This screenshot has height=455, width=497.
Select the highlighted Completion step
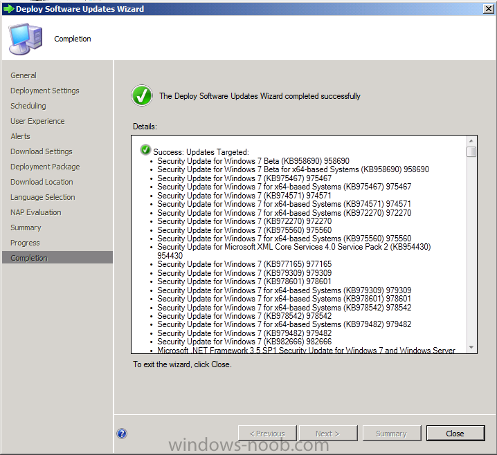(57, 257)
